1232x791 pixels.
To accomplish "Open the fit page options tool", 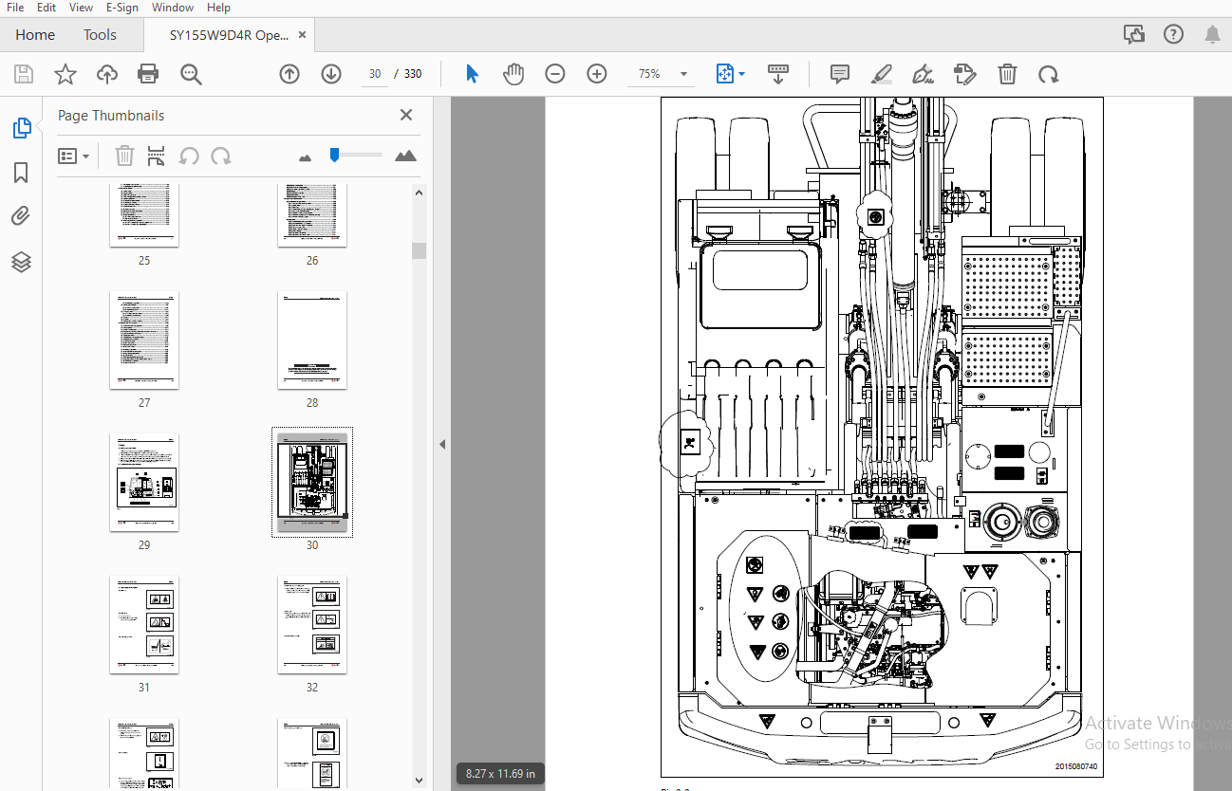I will (x=730, y=74).
